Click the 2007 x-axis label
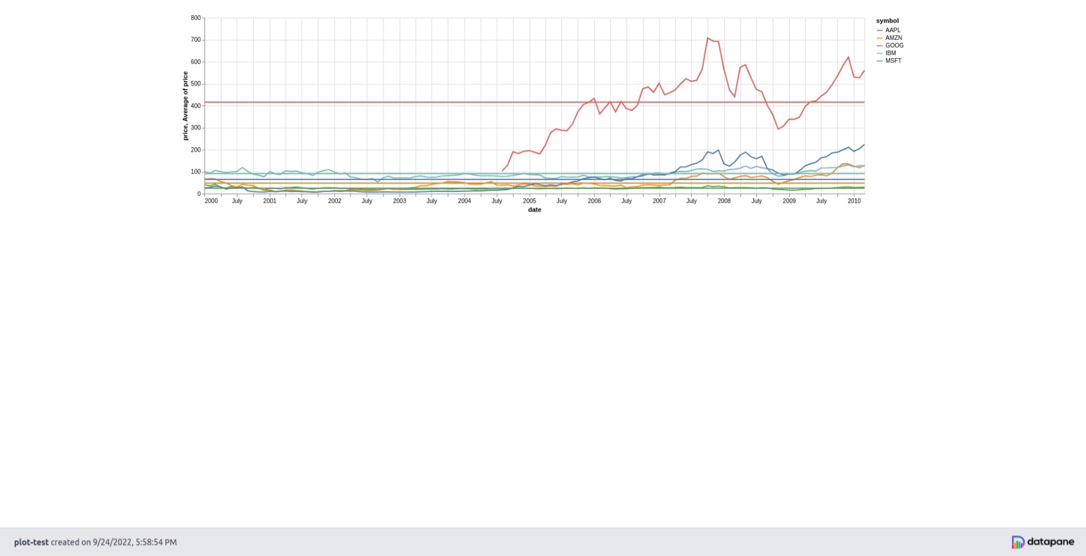 [x=659, y=201]
